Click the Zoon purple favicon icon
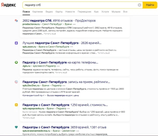Image resolution: width=158 pixels, height=136 pixels. 16,43
